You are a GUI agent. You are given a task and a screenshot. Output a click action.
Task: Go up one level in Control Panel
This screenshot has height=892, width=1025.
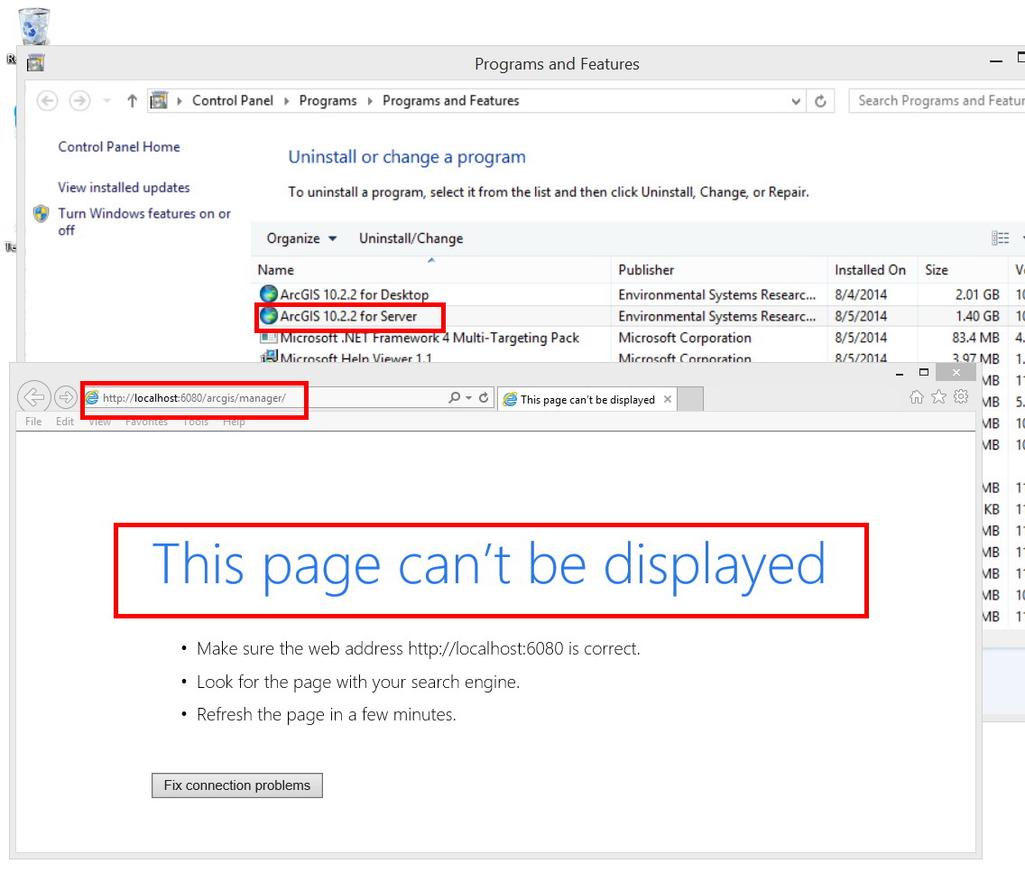pos(132,101)
